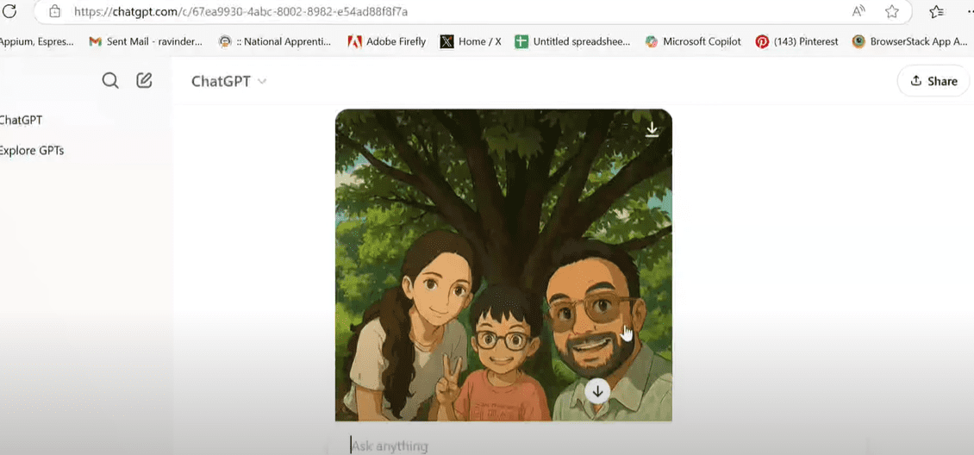Select ChatGPT in the sidebar

(22, 120)
